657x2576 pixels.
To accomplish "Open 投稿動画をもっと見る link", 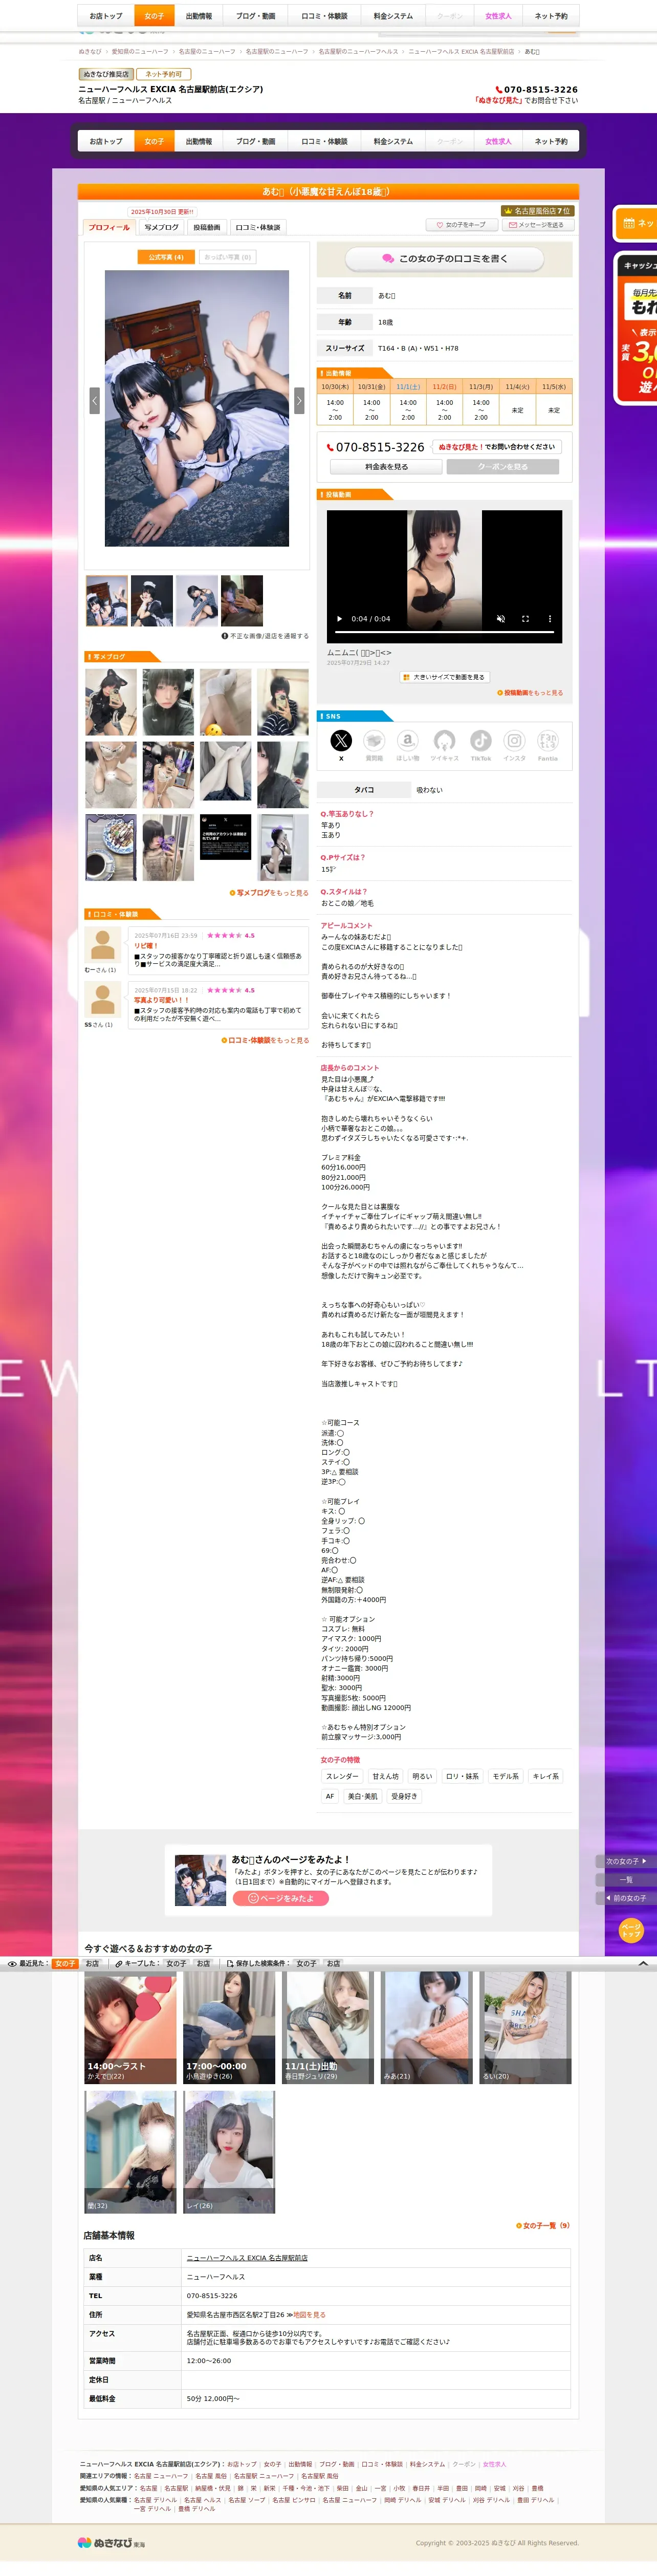I will pyautogui.click(x=530, y=693).
